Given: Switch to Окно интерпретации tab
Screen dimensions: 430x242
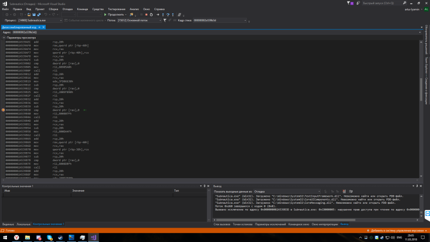Looking at the screenshot, I should [325, 224].
